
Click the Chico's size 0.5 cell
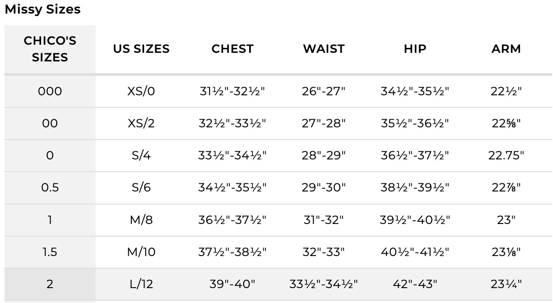50,187
